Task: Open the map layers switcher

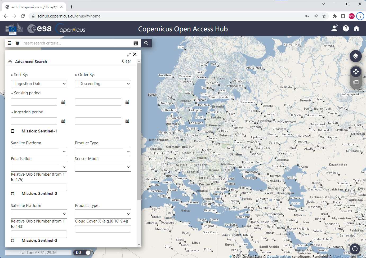Action: (x=356, y=56)
